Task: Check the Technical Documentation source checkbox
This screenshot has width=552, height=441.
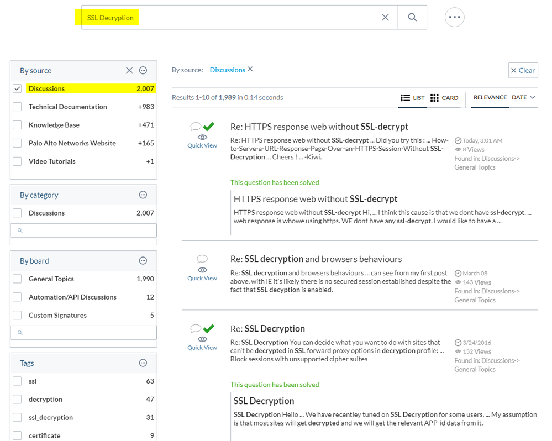Action: coord(18,107)
